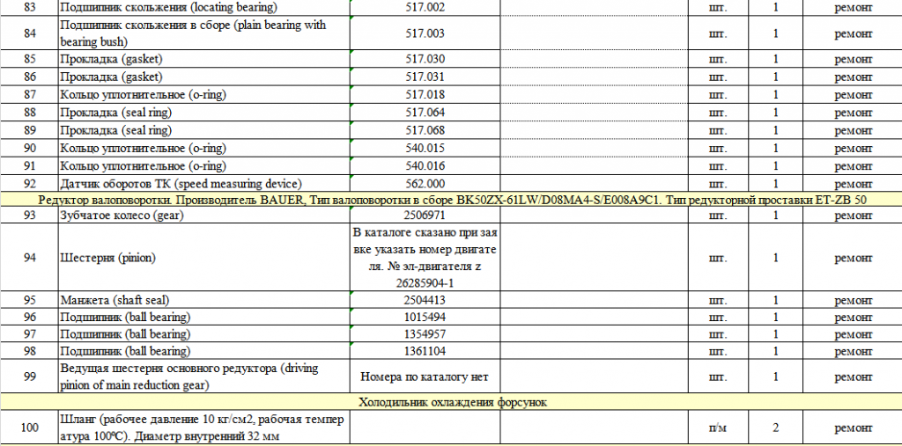Click the 'Датчик оборотов ТК' cell
Screen dimensions: 902x446
point(203,184)
